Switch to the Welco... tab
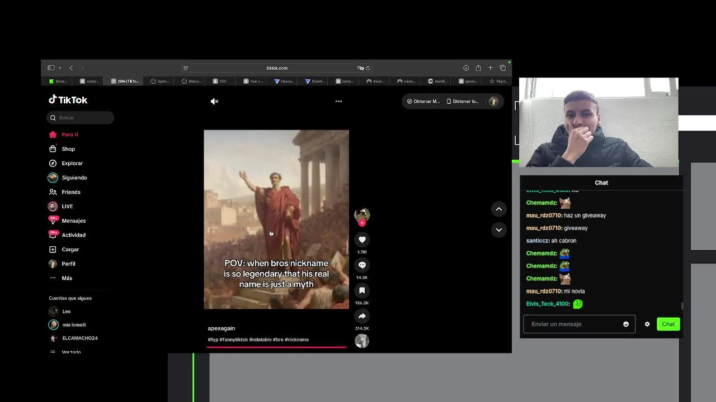The width and height of the screenshot is (716, 402). [191, 81]
